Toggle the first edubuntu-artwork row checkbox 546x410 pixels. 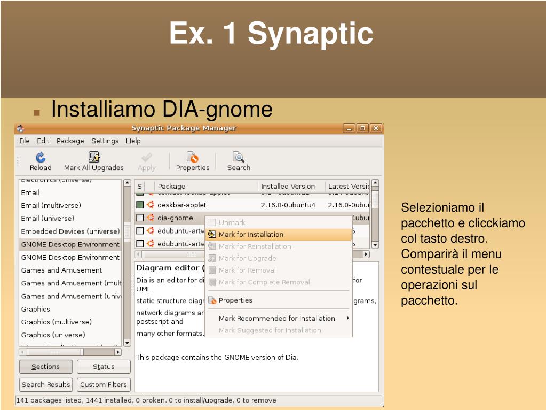pyautogui.click(x=140, y=230)
